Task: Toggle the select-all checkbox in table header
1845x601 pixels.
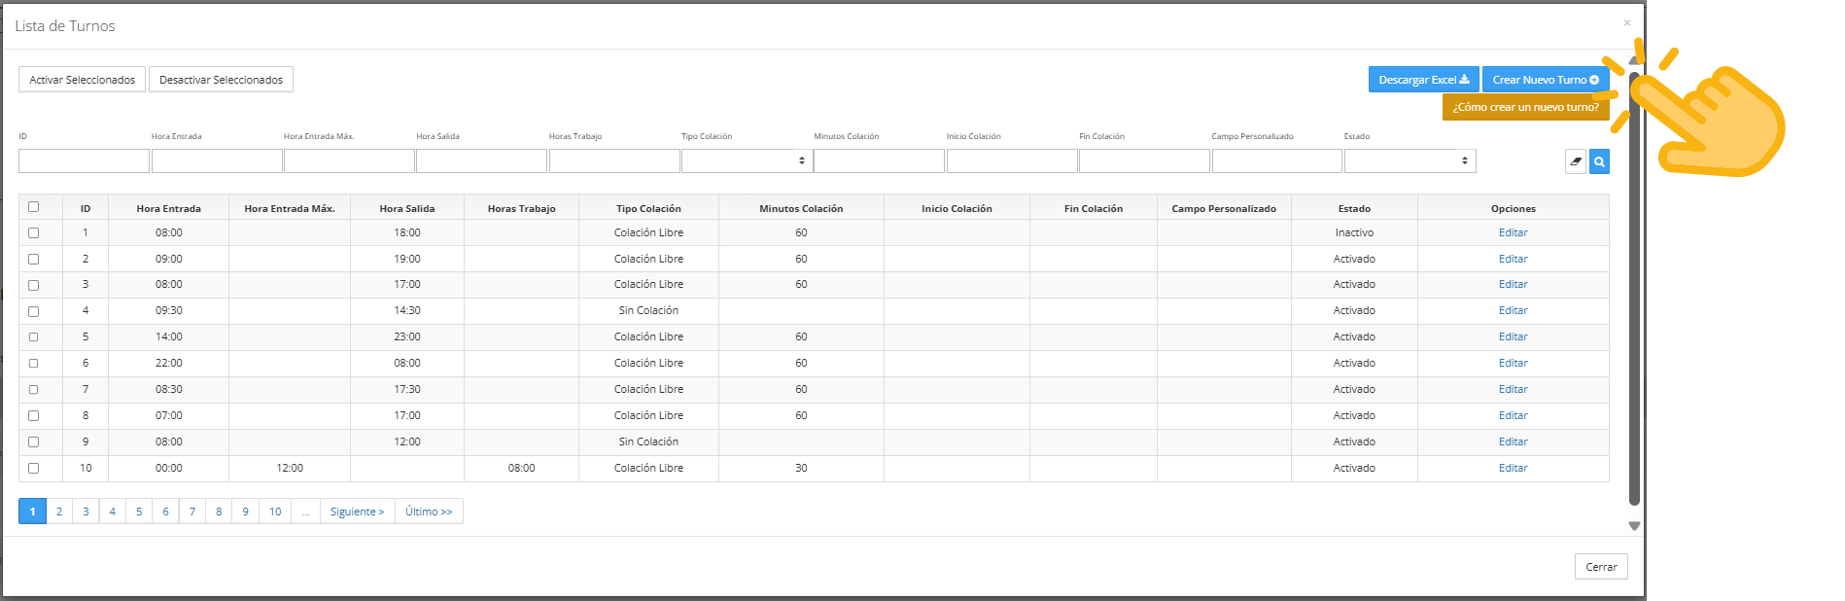Action: click(x=33, y=207)
